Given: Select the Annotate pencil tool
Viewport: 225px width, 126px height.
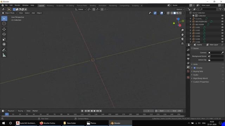Looking at the screenshot, I should pos(4,50).
